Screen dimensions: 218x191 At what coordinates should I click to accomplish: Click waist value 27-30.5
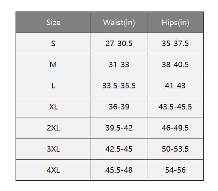[119, 43]
